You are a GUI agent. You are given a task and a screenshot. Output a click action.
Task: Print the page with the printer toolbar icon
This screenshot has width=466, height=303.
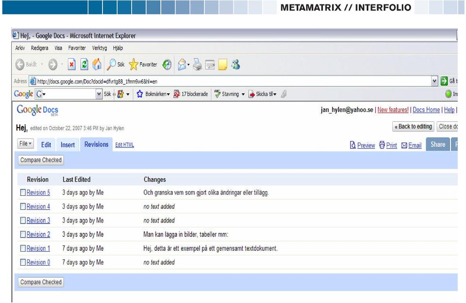point(197,64)
